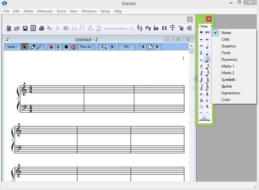Click the Print icon in toolbar
259x190 pixels.
click(x=41, y=28)
